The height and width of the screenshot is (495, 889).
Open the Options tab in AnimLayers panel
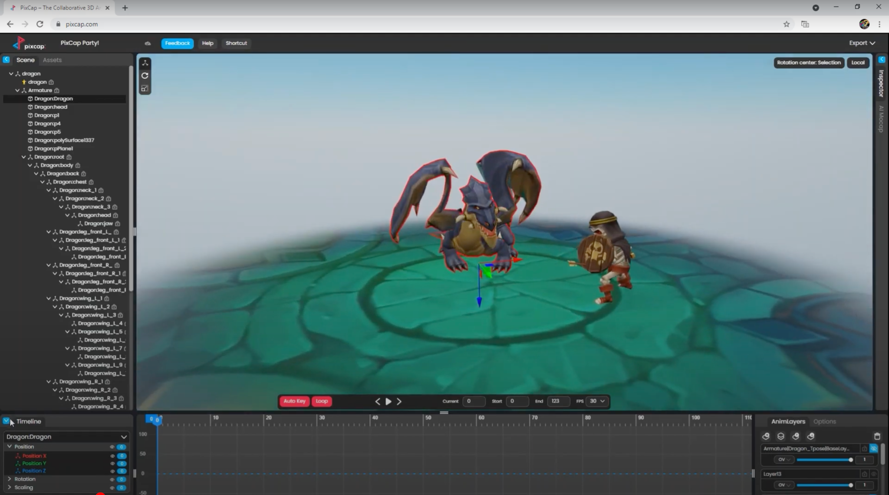click(824, 421)
